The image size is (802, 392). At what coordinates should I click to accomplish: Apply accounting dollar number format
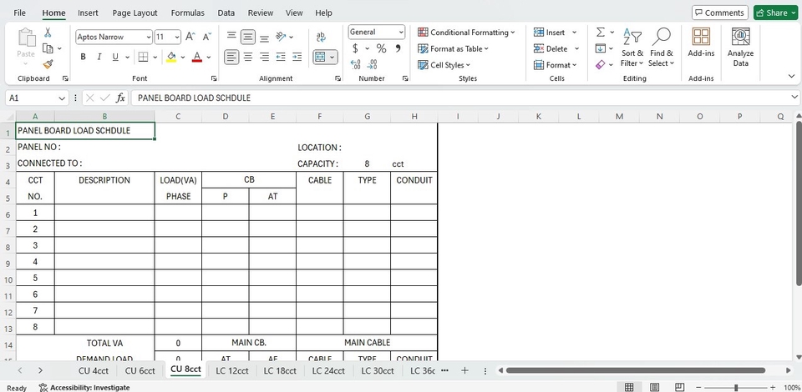pyautogui.click(x=355, y=48)
